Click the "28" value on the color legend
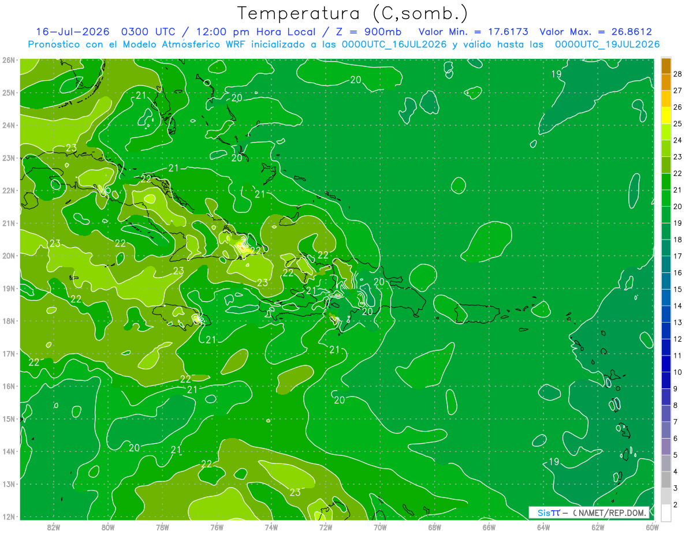 point(679,74)
